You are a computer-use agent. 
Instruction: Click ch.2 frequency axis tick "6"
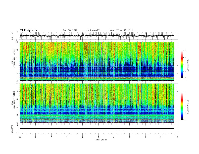click(x=17, y=99)
